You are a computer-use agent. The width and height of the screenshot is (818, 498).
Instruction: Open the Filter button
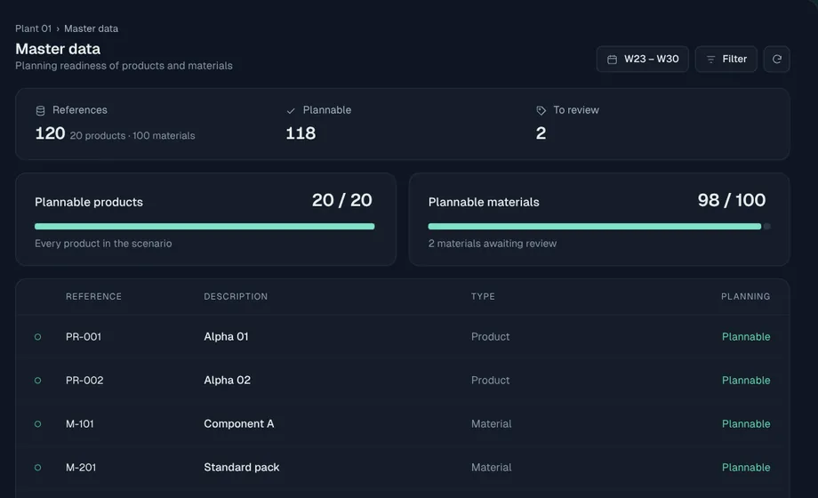click(726, 59)
